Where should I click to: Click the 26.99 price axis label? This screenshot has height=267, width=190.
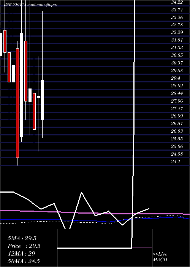(177, 116)
